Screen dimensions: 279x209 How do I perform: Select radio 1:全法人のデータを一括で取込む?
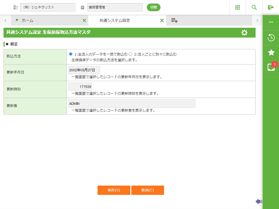pyautogui.click(x=71, y=54)
